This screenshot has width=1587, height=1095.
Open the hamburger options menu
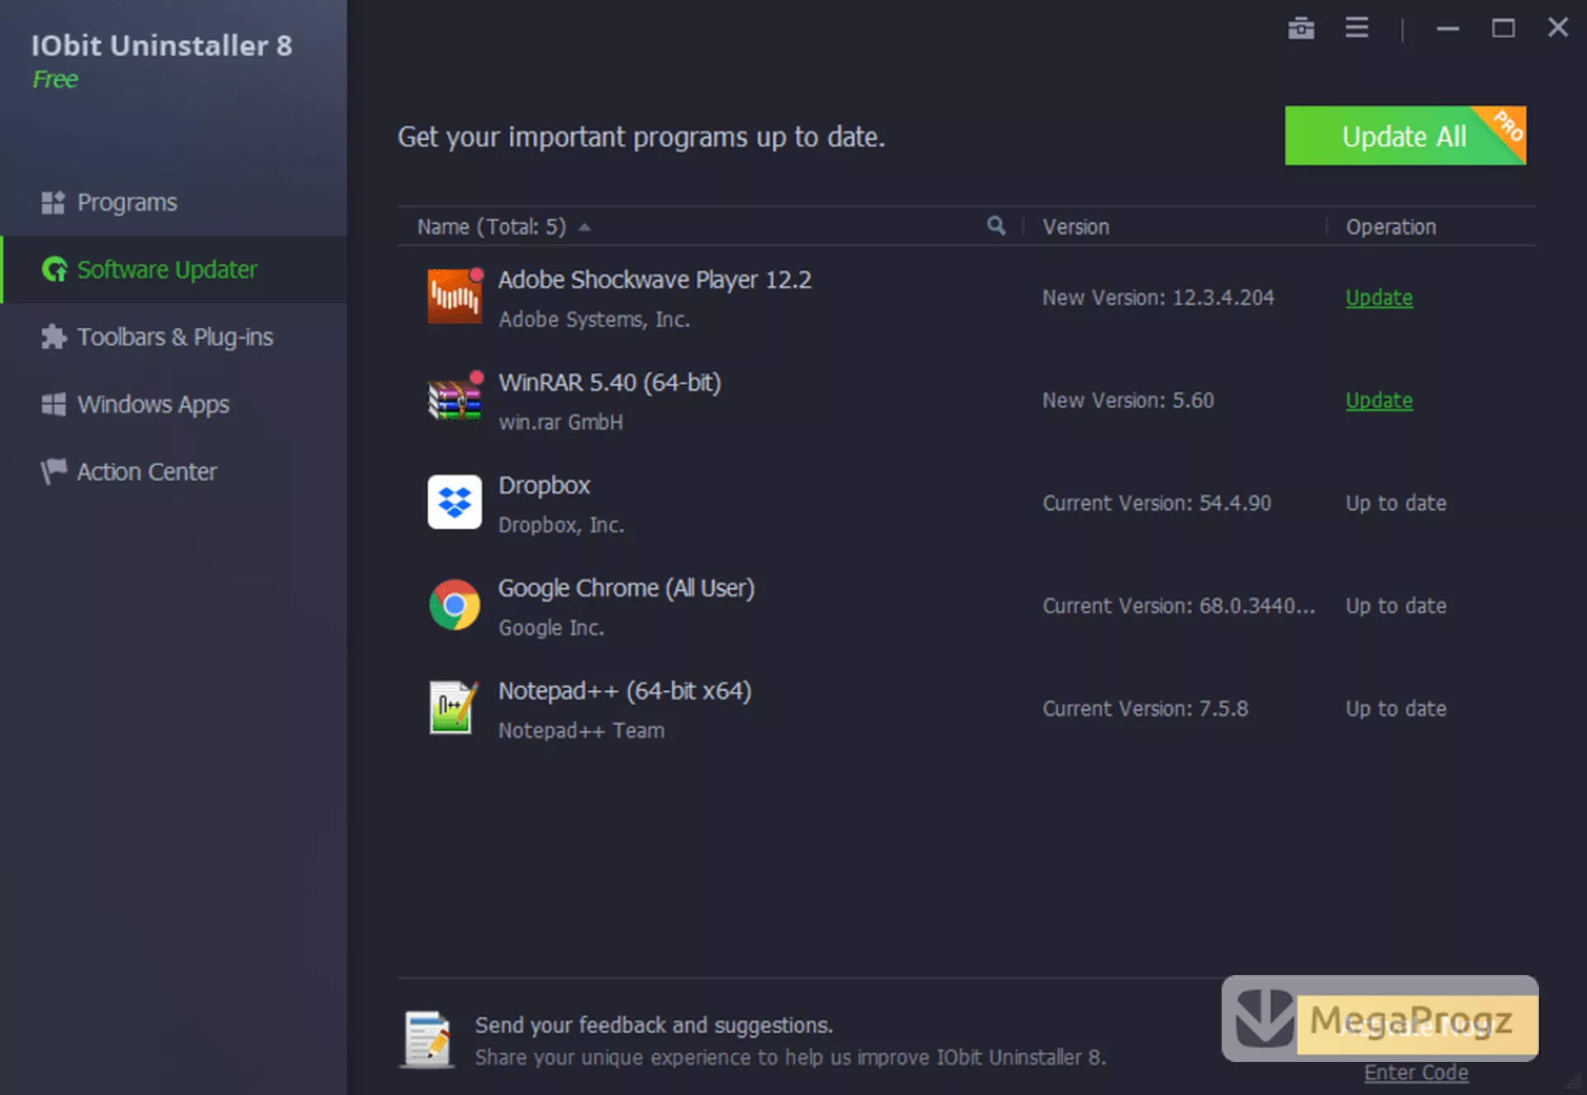click(1356, 27)
